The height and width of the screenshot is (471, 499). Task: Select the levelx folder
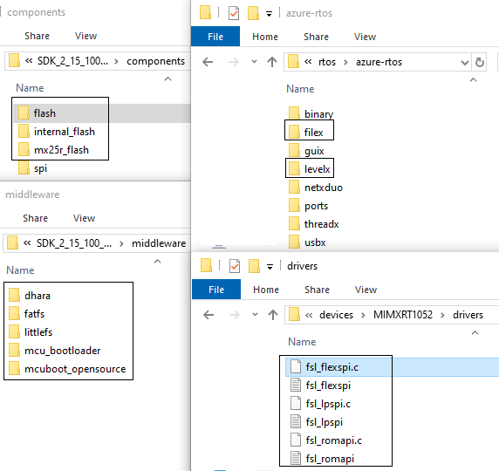310,169
